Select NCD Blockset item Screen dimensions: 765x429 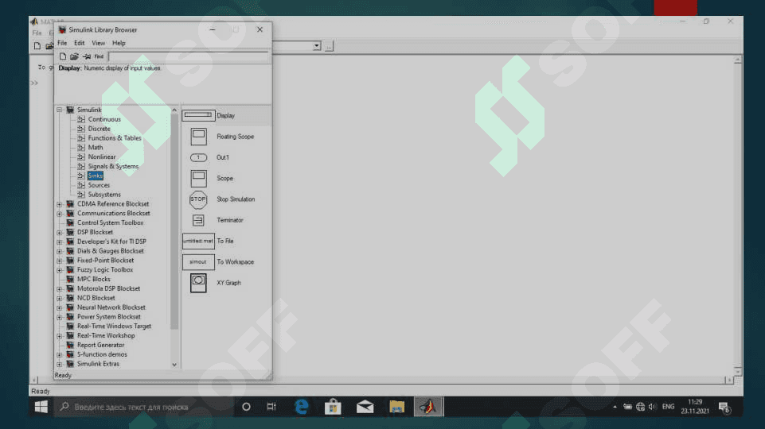coord(96,298)
